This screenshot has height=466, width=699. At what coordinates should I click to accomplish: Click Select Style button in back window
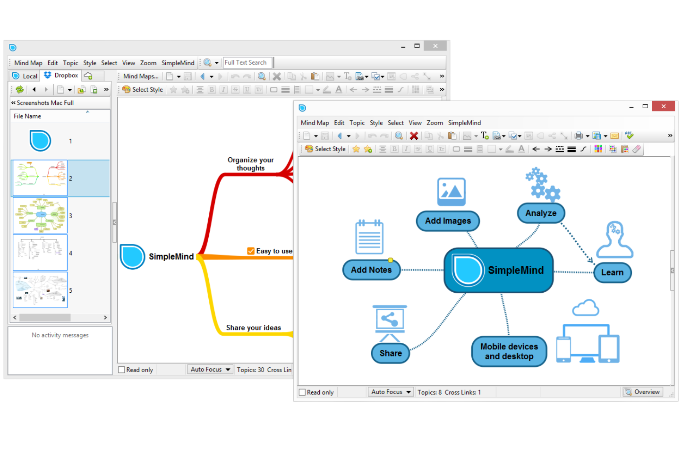click(x=143, y=89)
